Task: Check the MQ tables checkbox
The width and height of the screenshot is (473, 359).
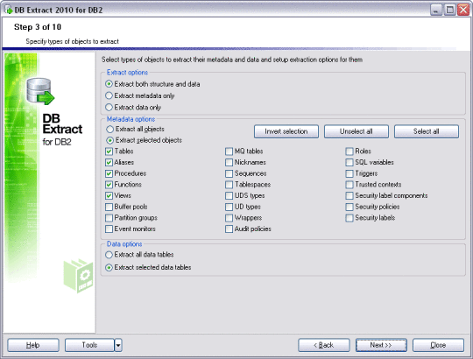Action: click(x=229, y=151)
